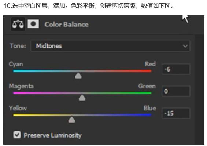The image size is (207, 146).
Task: Click the Color Balance panel title
Action: 67,25
